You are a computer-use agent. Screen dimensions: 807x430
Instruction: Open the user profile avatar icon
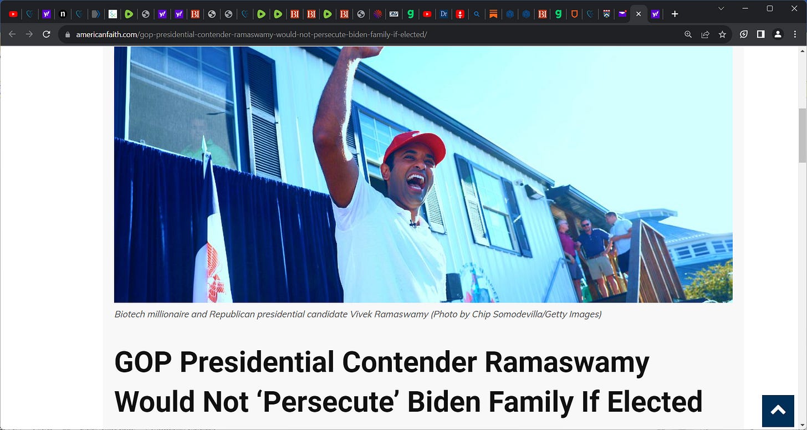(x=778, y=34)
